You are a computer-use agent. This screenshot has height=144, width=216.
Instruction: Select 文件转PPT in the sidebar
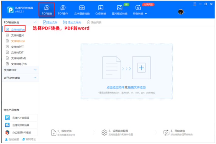click(x=17, y=47)
